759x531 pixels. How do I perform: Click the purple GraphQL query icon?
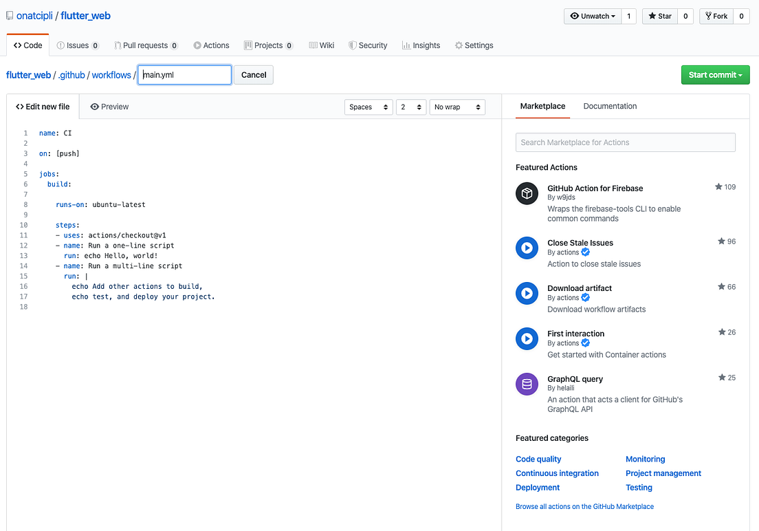coord(527,384)
